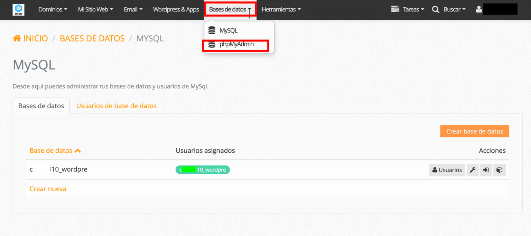The image size is (531, 236).
Task: Click the database icon next to MySQL
Action: (x=212, y=30)
